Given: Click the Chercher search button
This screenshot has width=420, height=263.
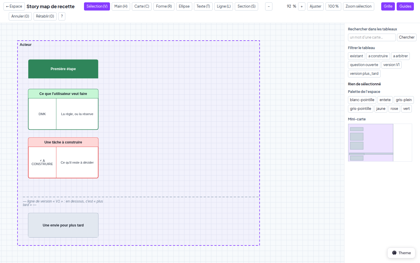Looking at the screenshot, I should point(407,37).
